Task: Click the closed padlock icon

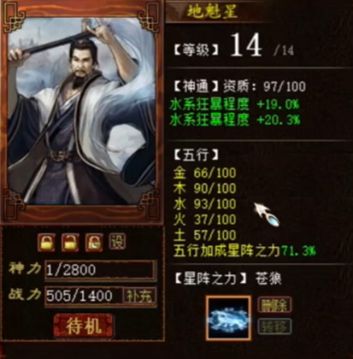Action: coord(46,242)
